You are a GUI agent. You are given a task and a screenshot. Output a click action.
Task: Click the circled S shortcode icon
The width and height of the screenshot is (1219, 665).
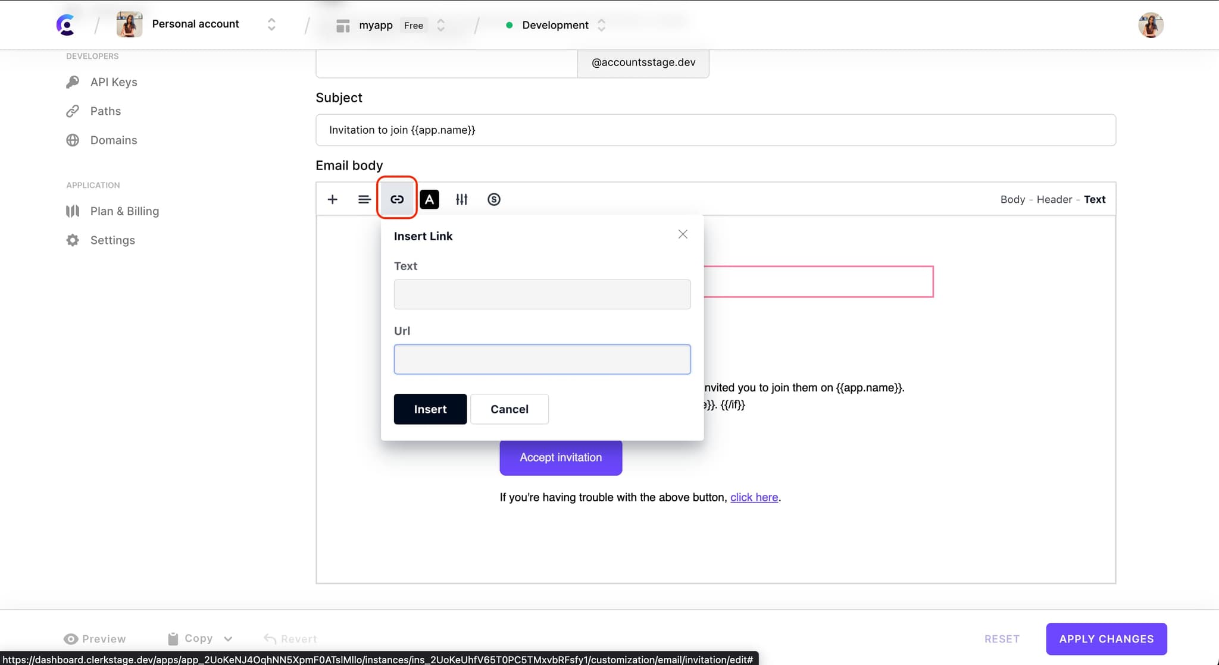pos(493,199)
